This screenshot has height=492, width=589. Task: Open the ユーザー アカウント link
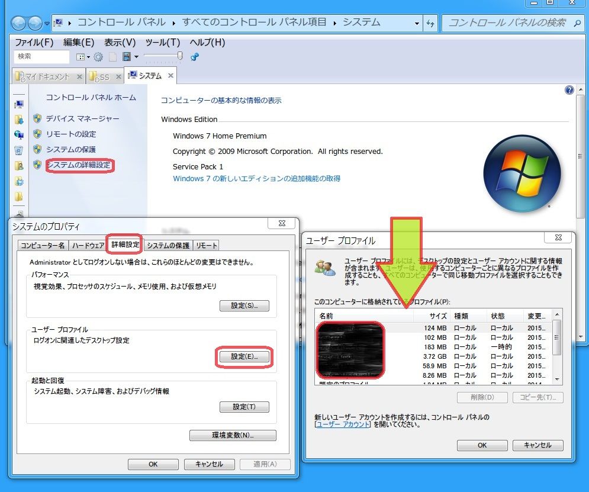click(343, 425)
